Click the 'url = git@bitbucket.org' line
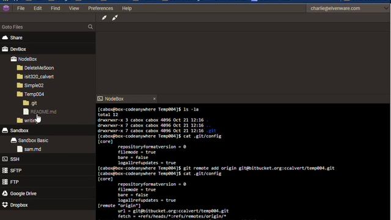The width and height of the screenshot is (391, 220). coord(173,211)
